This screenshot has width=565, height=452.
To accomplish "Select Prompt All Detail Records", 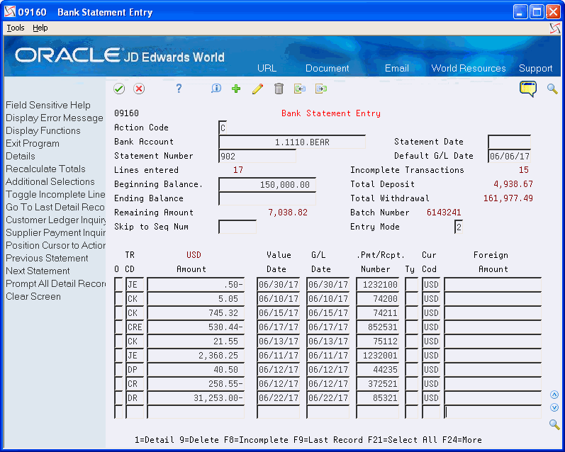I will [55, 284].
